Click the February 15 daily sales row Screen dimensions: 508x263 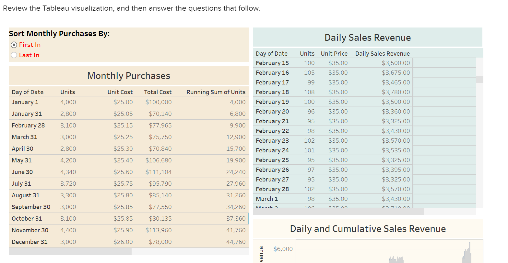(324, 63)
